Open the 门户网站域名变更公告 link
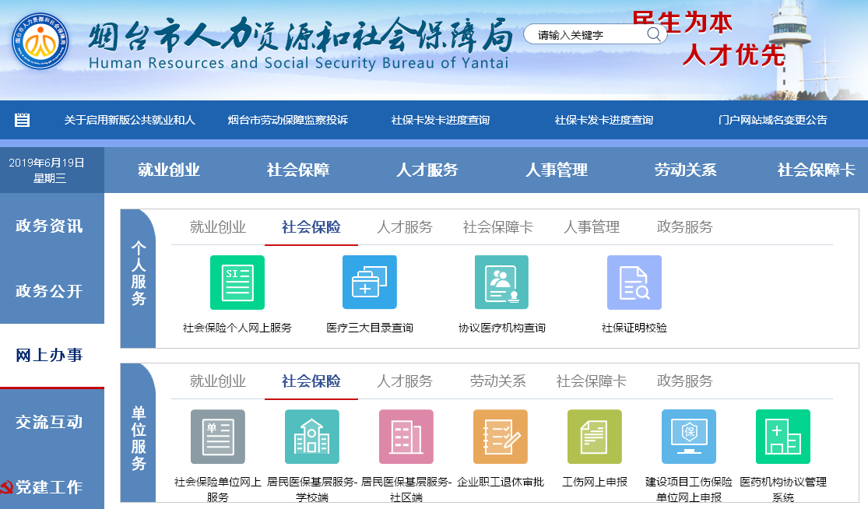Viewport: 868px width, 509px height. 774,120
